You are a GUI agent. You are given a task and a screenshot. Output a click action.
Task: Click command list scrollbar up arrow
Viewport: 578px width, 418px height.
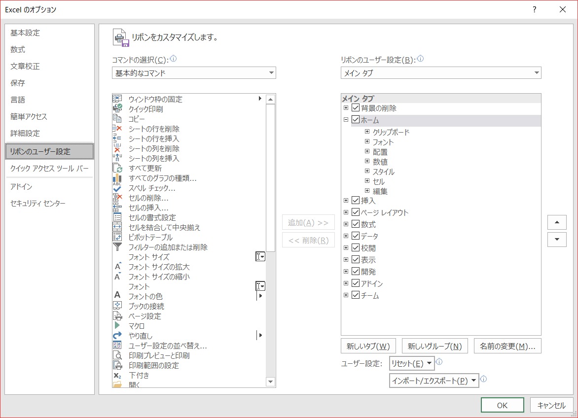click(x=271, y=100)
